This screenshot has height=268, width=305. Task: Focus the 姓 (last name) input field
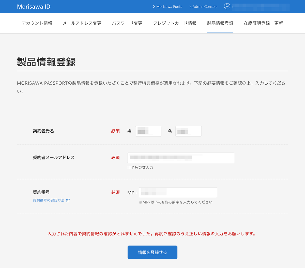pyautogui.click(x=148, y=131)
